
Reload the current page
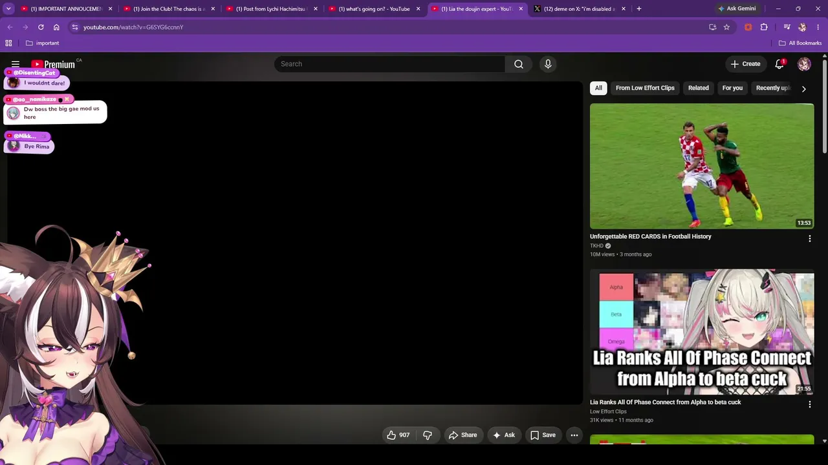coord(41,27)
